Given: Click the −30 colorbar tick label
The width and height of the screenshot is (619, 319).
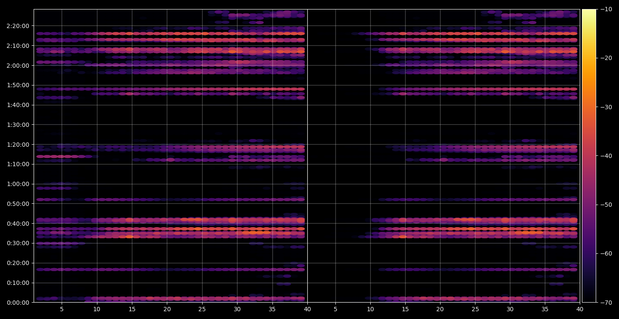Looking at the screenshot, I should pyautogui.click(x=606, y=107).
